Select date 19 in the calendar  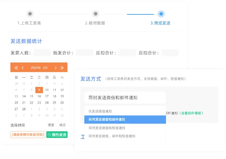pyautogui.click(x=62, y=96)
